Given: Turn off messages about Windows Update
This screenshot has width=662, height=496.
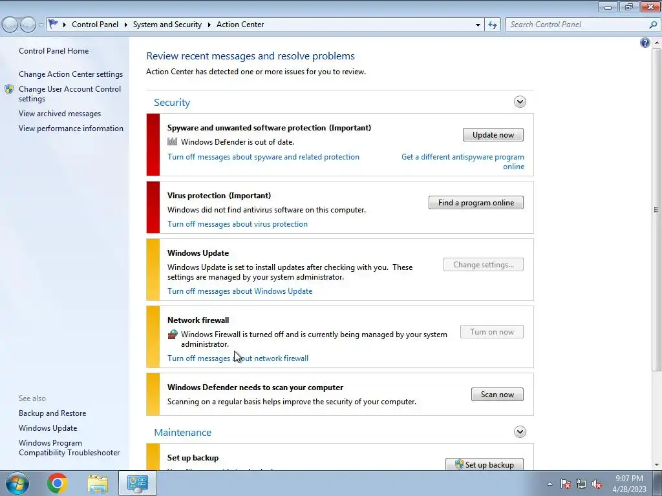Looking at the screenshot, I should click(x=240, y=291).
